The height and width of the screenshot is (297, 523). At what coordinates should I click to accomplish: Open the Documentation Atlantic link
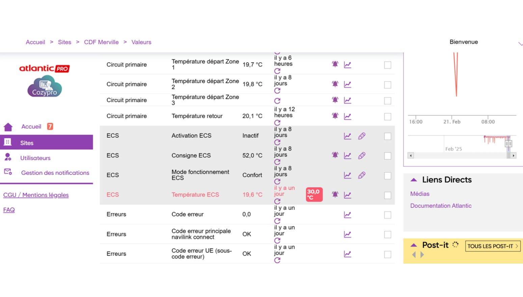441,206
